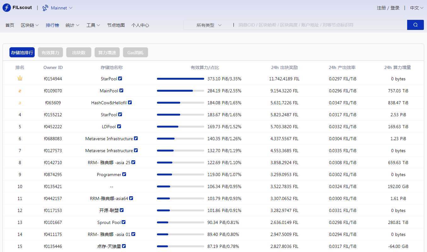Select the 存储池排行 tab

(x=22, y=53)
